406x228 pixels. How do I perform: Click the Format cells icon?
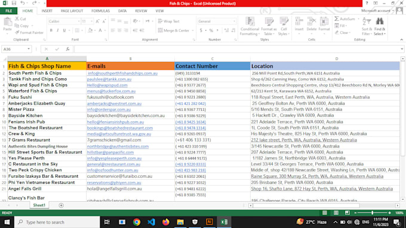pyautogui.click(x=324, y=22)
